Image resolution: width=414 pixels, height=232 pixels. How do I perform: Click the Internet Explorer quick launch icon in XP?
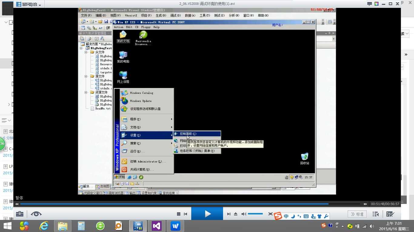[129, 177]
